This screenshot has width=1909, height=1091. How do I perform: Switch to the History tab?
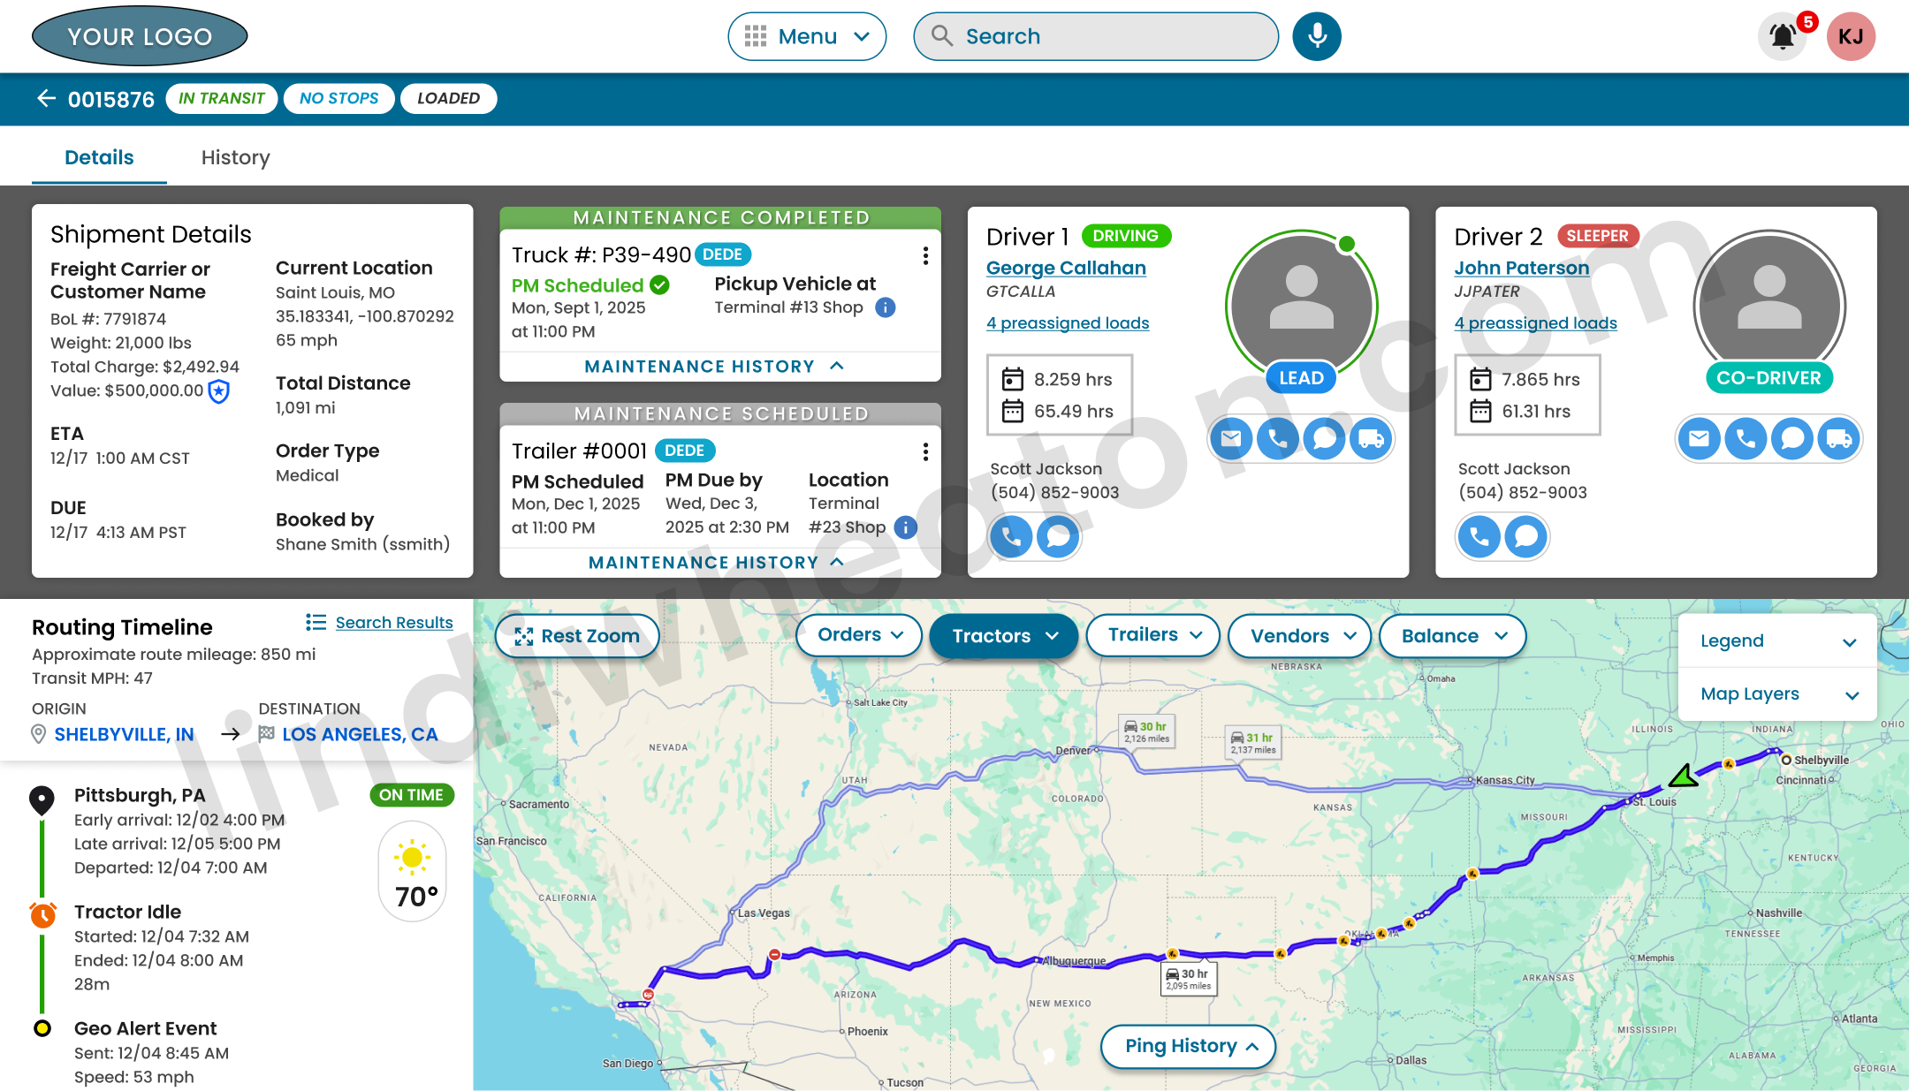coord(234,157)
